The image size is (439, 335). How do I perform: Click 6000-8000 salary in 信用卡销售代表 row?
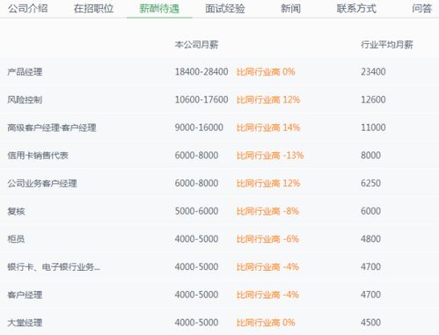pos(196,156)
